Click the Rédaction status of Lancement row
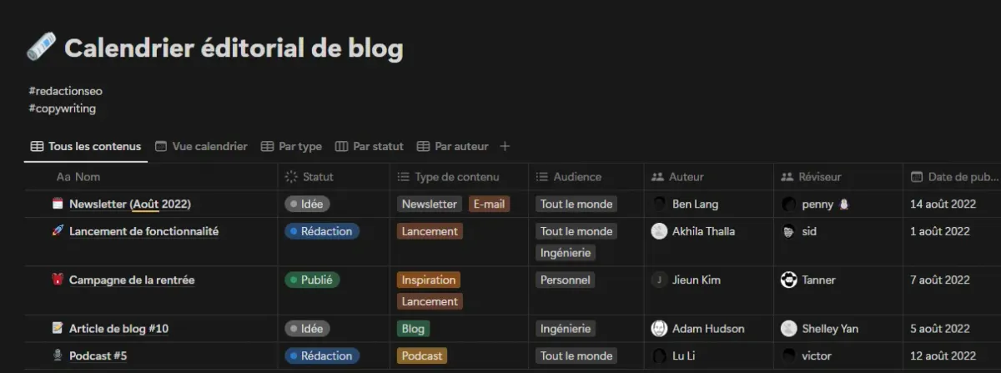 click(322, 231)
